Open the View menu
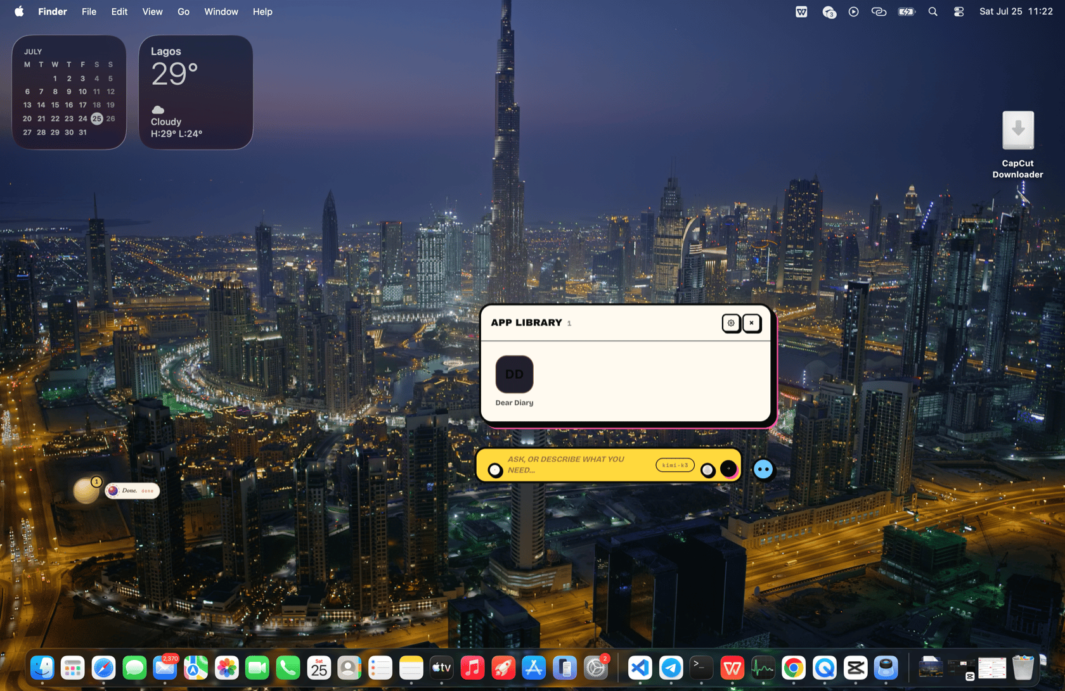The image size is (1065, 691). [x=152, y=11]
